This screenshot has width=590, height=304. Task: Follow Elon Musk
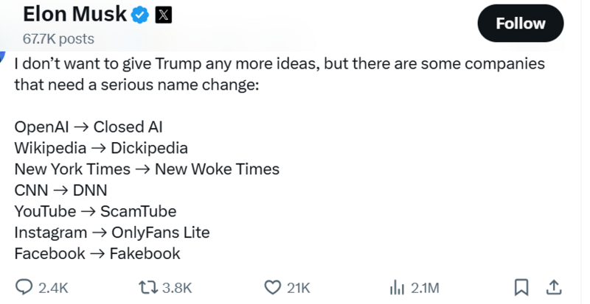[x=520, y=24]
